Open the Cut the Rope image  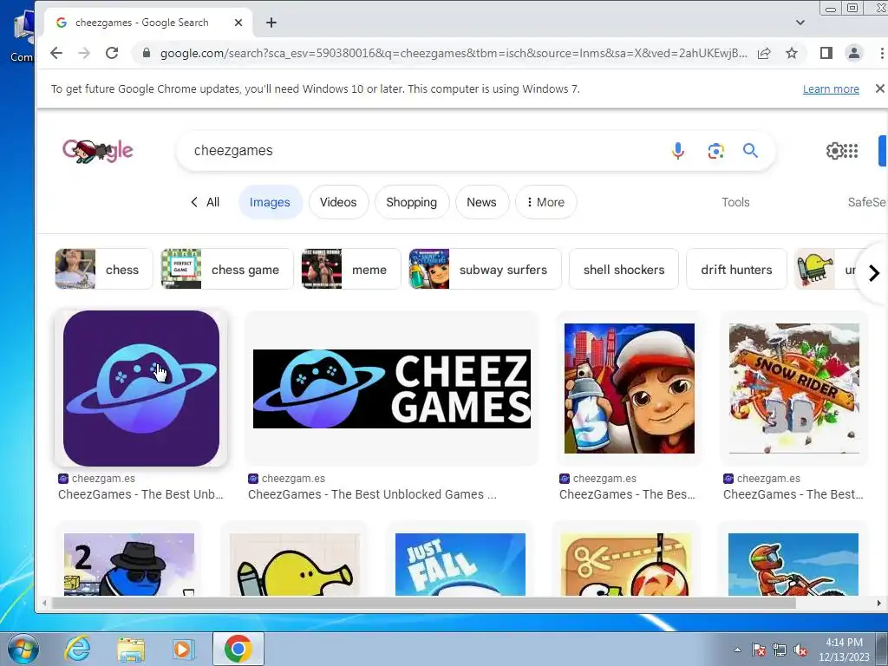point(626,564)
